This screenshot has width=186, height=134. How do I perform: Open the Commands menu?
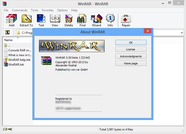tap(20, 10)
